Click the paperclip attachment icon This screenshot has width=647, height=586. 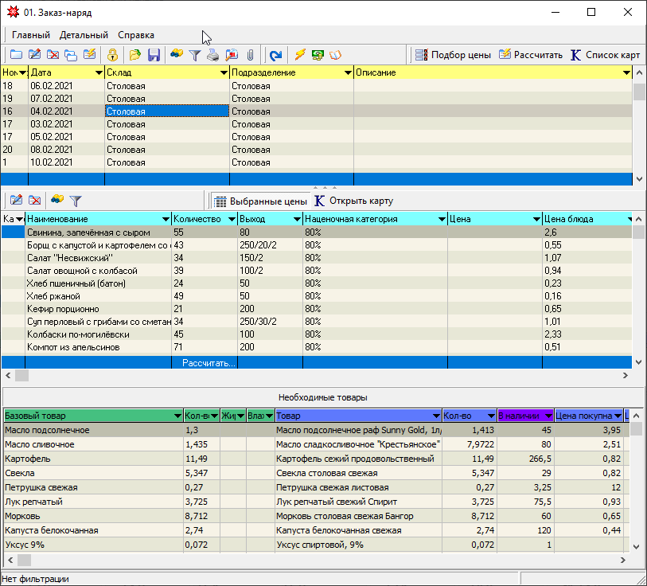pos(250,55)
